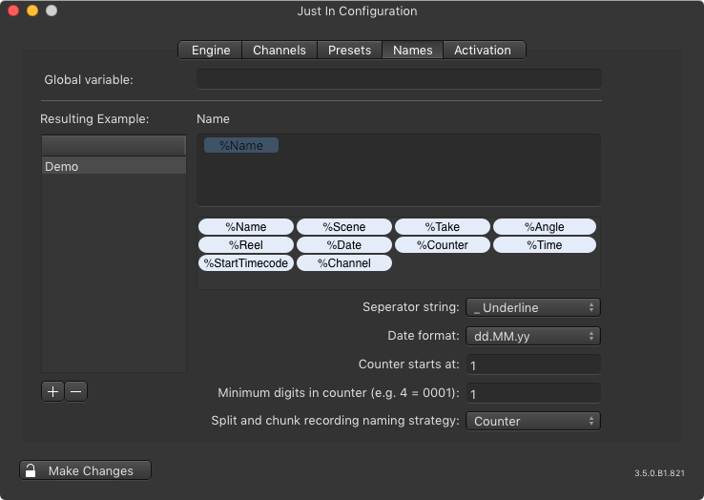704x500 pixels.
Task: Remove selected preset with minus button
Action: 76,392
